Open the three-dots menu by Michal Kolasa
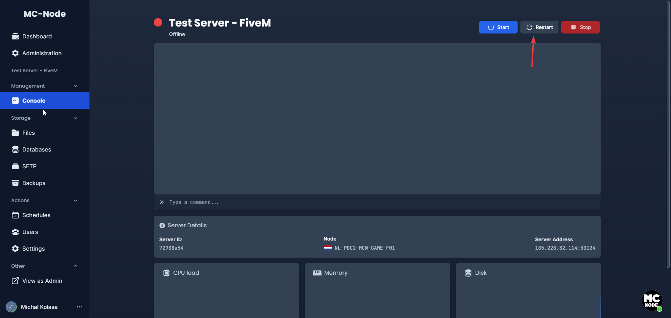Viewport: 671px width, 318px height. [80, 307]
